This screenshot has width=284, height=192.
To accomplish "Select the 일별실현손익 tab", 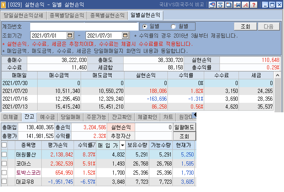I will coord(146,15).
